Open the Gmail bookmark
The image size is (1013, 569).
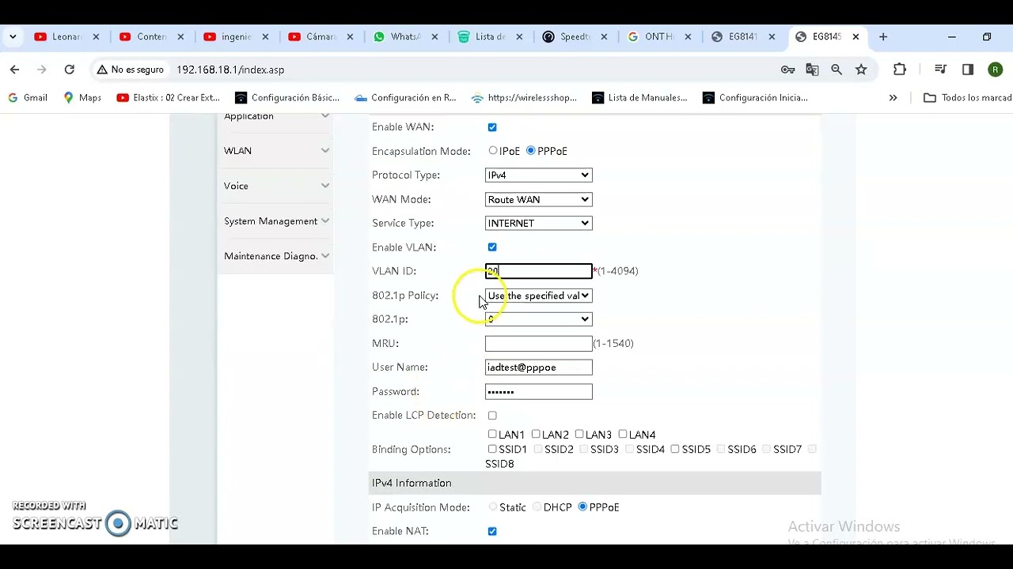click(28, 98)
